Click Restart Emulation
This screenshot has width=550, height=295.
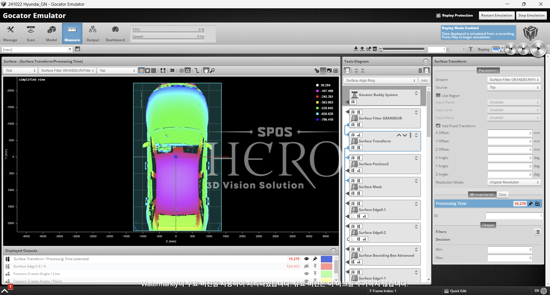pos(497,15)
